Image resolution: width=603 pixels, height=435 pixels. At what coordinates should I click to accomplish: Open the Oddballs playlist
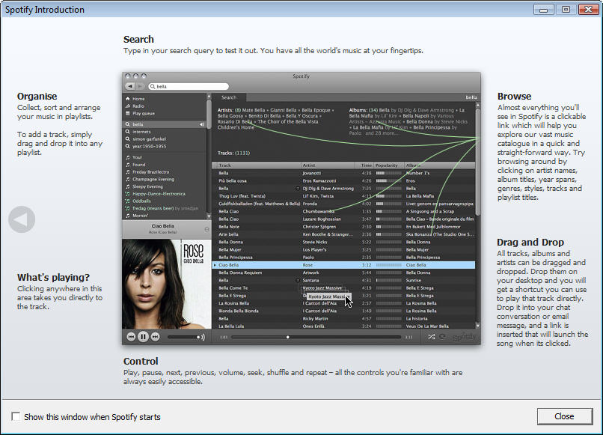click(x=141, y=201)
